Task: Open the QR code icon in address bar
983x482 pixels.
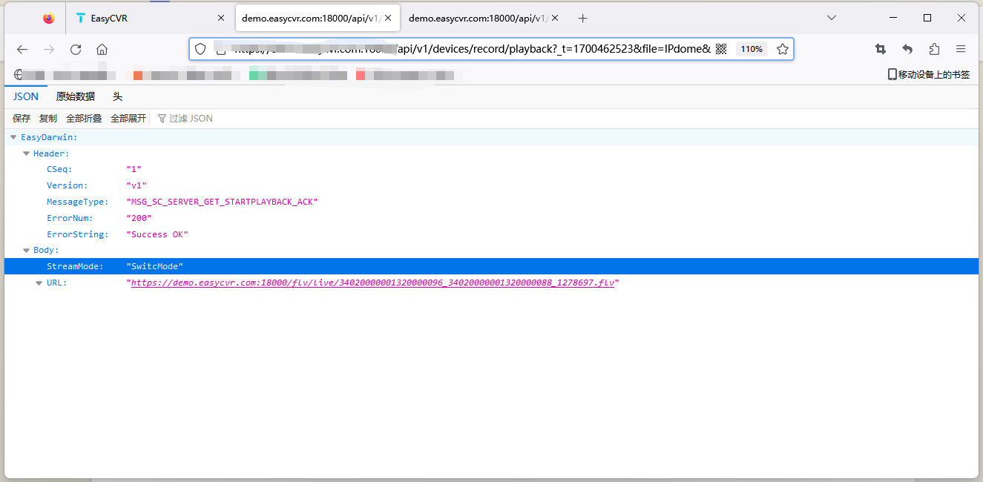Action: (721, 49)
